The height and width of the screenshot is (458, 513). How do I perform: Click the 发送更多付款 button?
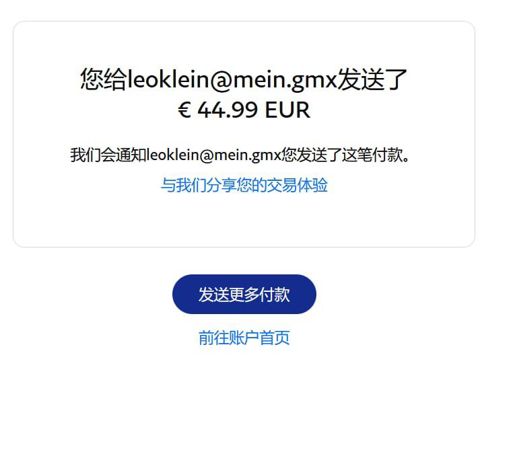tap(244, 294)
